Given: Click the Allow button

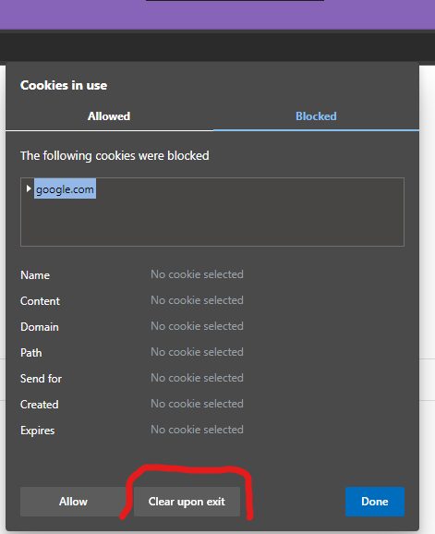Looking at the screenshot, I should click(73, 502).
